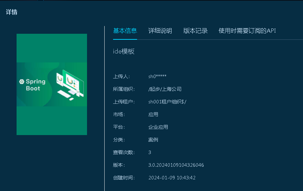This screenshot has height=191, width=303.
Task: Click the tenant value sh001租户组织$/
Action: pyautogui.click(x=167, y=102)
